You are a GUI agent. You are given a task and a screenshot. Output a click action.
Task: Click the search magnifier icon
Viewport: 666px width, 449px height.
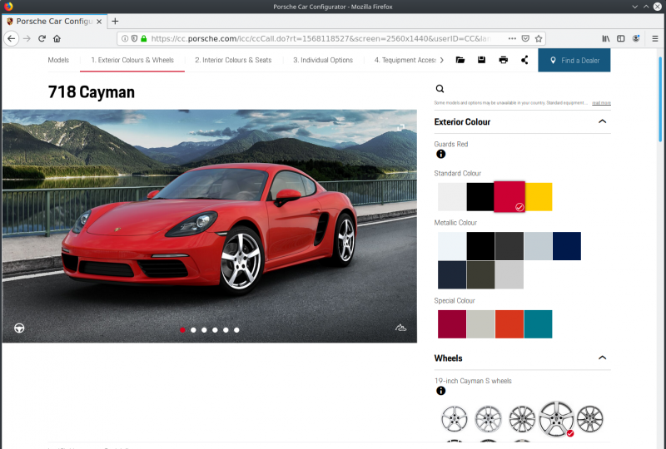click(x=440, y=89)
